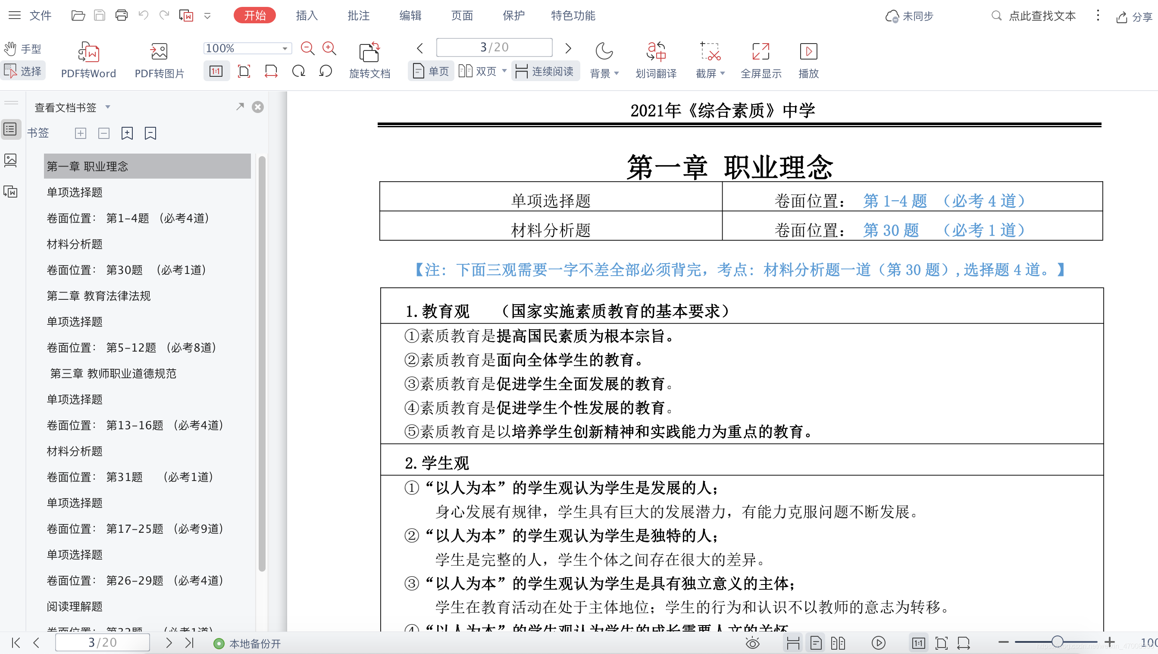The image size is (1158, 654).
Task: Click the add bookmark icon
Action: [127, 133]
